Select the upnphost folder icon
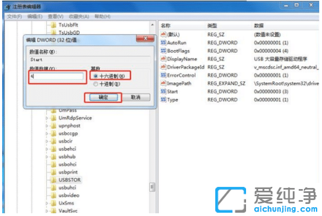 click(x=53, y=126)
